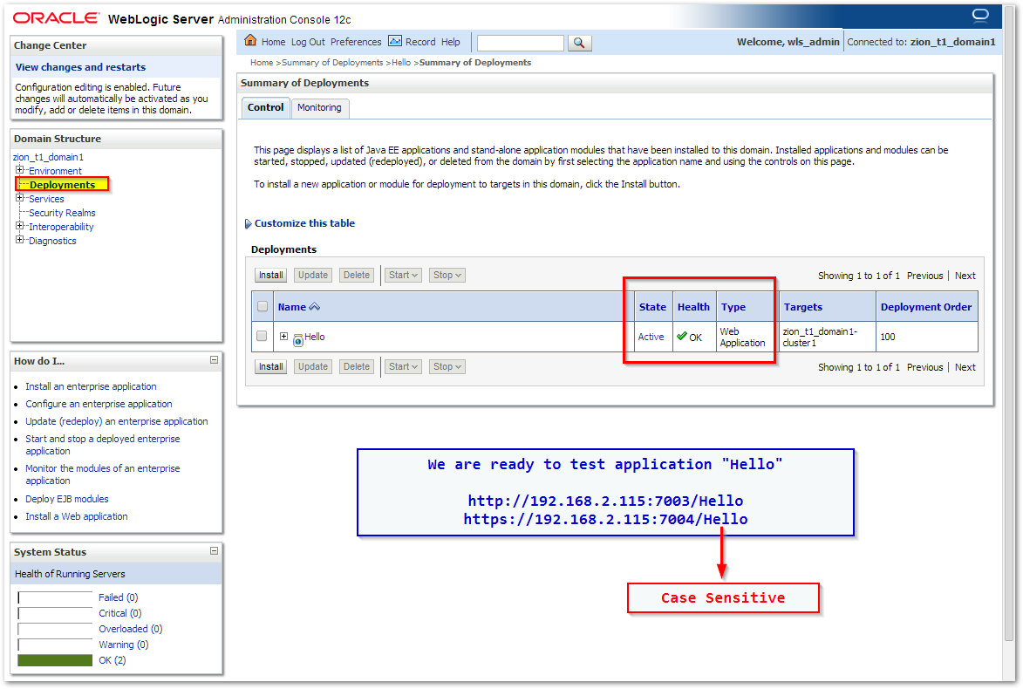Sort by the State column header
1023x689 pixels.
pyautogui.click(x=652, y=307)
